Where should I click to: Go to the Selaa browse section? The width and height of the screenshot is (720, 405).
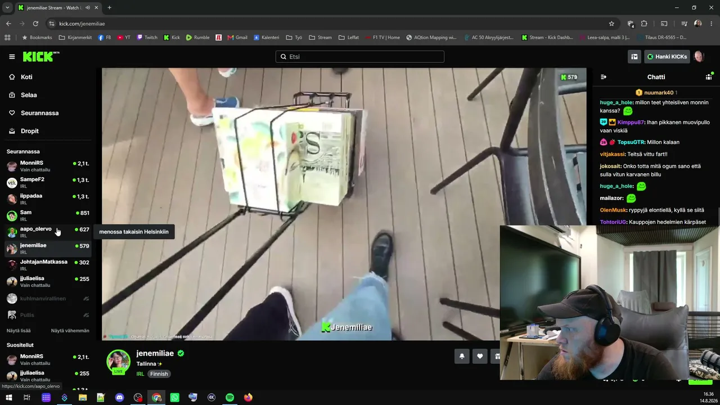[29, 95]
